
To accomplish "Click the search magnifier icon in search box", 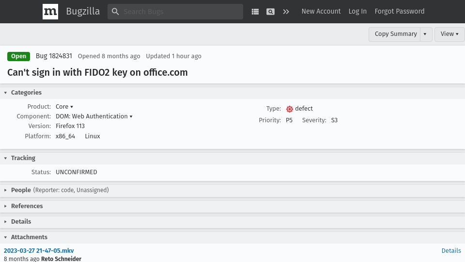I will coord(115,12).
